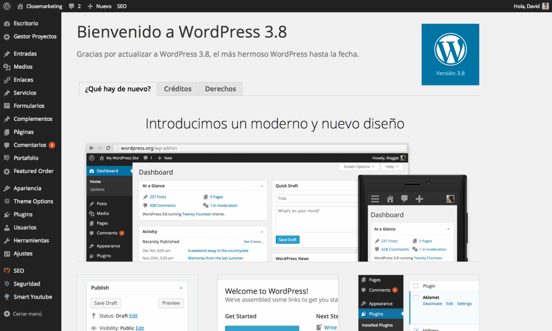Click the Closemarketing site name link
552x331 pixels.
click(x=44, y=6)
